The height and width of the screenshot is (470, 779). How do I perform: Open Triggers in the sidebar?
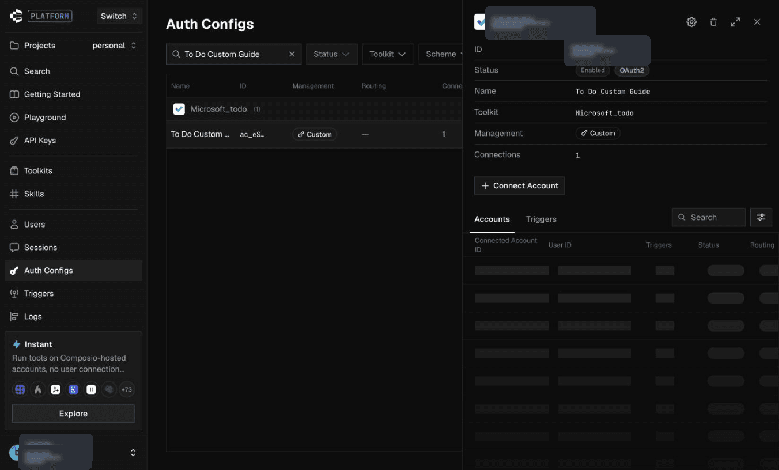point(73,294)
